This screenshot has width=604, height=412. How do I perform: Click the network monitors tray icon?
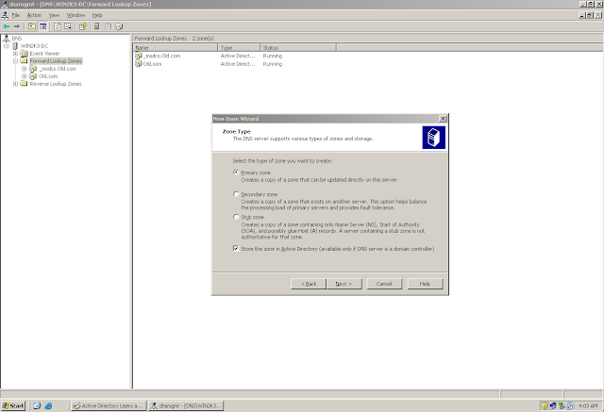[x=553, y=405]
